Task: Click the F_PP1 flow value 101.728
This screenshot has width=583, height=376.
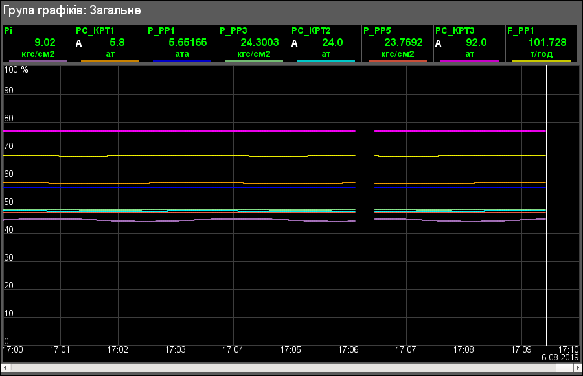Action: pyautogui.click(x=547, y=43)
